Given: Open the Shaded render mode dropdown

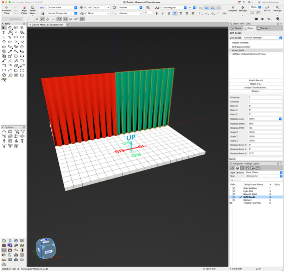Looking at the screenshot, I should 131,7.
